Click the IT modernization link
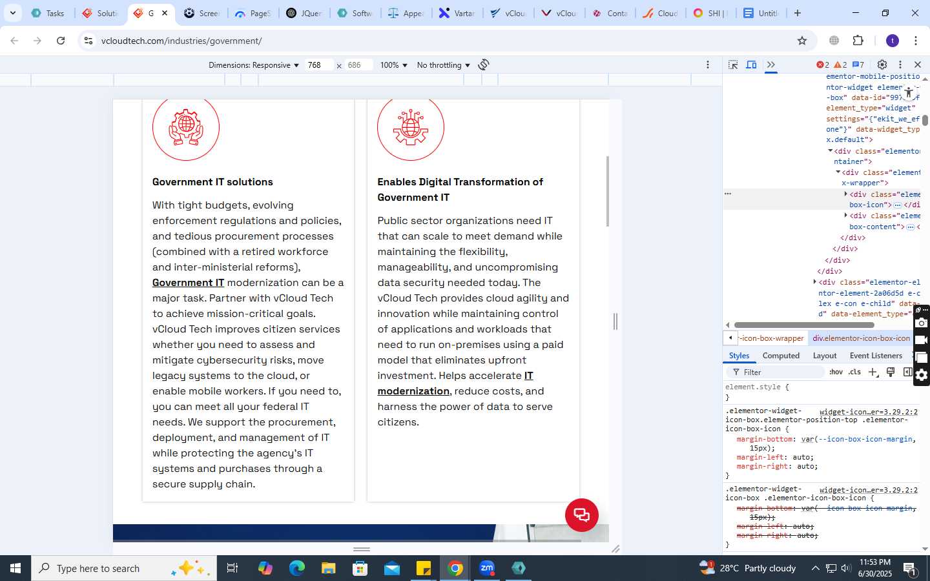This screenshot has width=930, height=581. pyautogui.click(x=455, y=383)
